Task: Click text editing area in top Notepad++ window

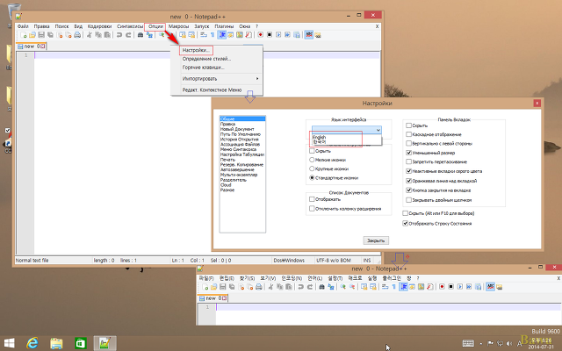Action: point(207,154)
